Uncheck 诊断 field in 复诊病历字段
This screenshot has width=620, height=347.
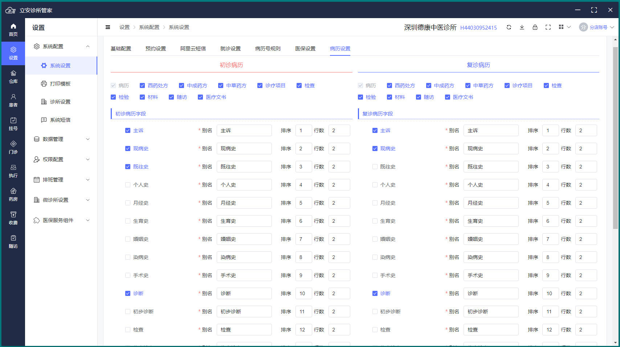point(375,293)
